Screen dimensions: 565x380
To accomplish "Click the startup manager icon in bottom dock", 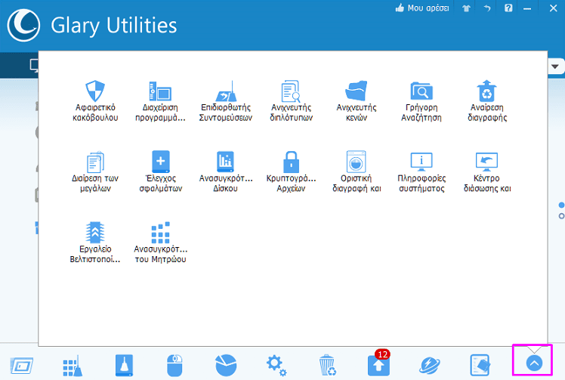I will pyautogui.click(x=22, y=366).
